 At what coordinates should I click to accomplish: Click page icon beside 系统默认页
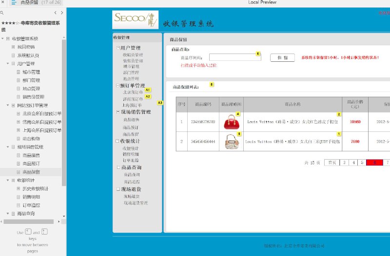coord(13,55)
